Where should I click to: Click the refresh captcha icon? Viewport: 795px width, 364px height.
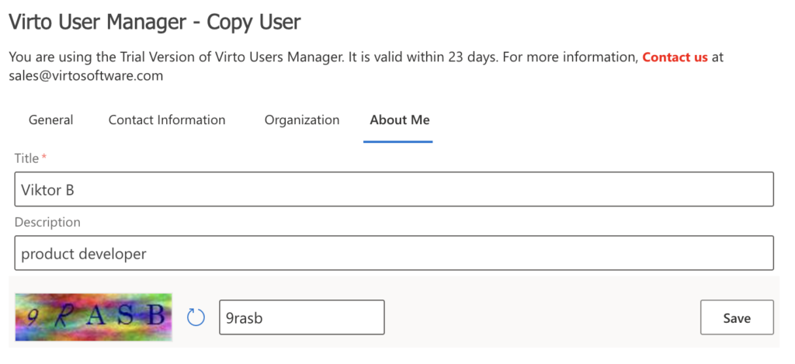tap(196, 317)
